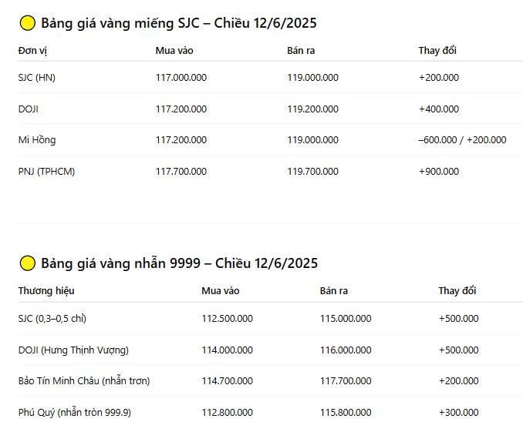This screenshot has width=523, height=442.
Task: Click 'Mua vào' header in ring table
Action: [x=220, y=291]
